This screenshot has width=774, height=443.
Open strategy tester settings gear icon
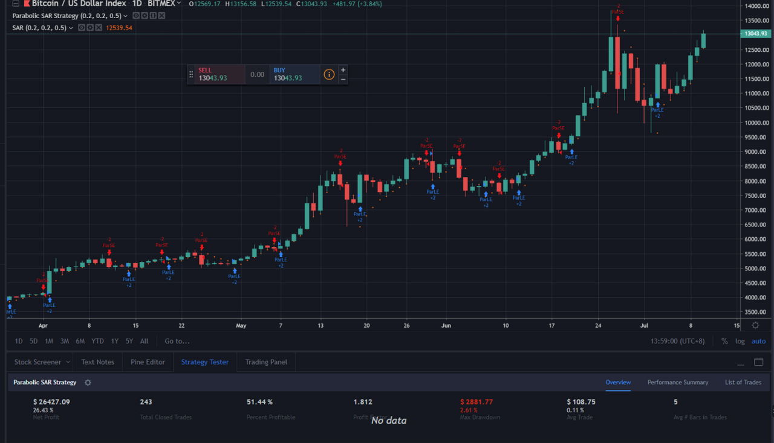tap(88, 383)
